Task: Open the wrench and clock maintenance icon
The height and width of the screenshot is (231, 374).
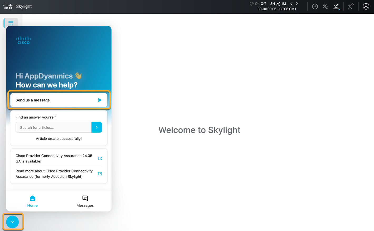Action: pos(326,7)
